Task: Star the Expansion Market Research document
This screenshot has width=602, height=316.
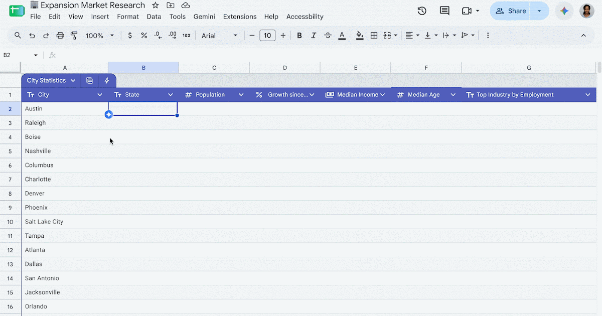Action: 156,6
